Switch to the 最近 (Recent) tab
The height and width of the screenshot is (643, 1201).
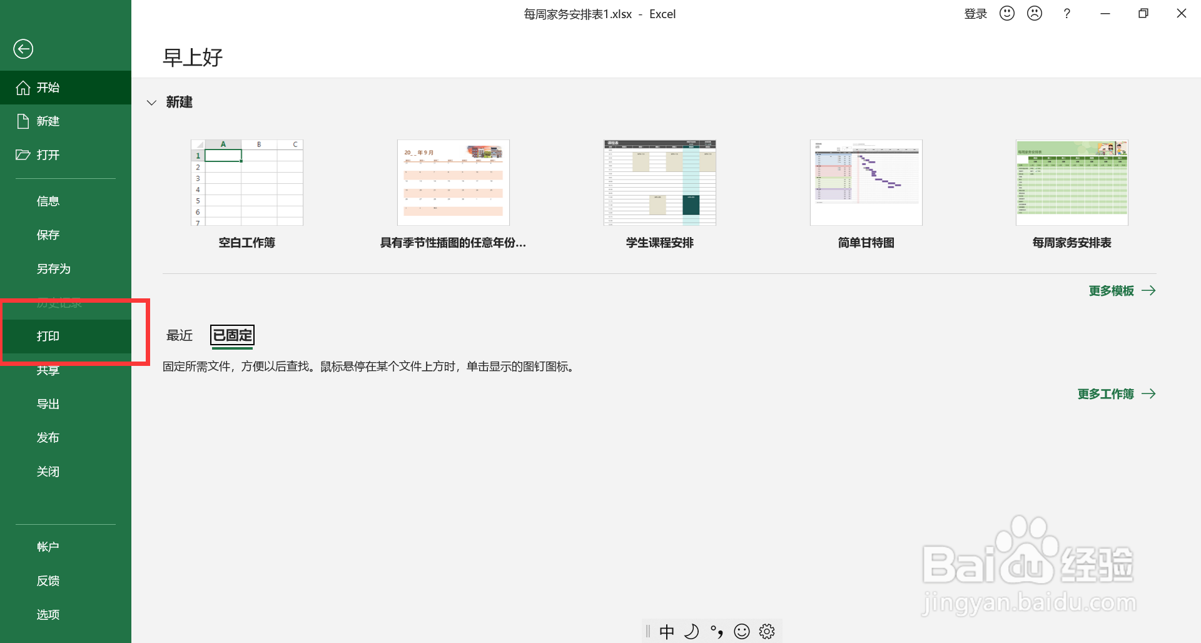point(180,335)
